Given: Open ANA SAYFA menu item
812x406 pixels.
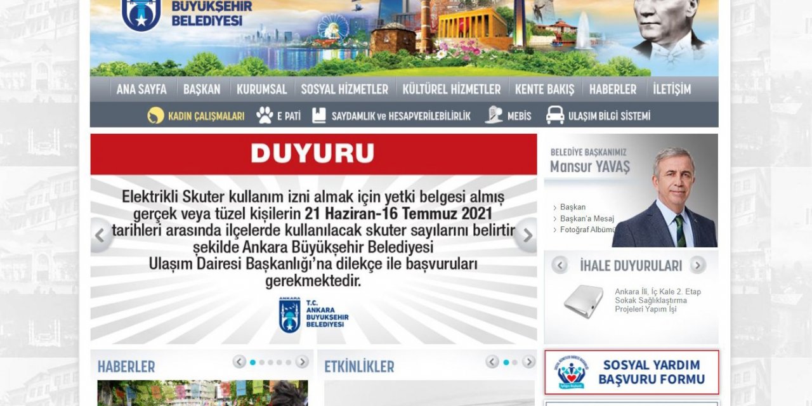Looking at the screenshot, I should [141, 89].
